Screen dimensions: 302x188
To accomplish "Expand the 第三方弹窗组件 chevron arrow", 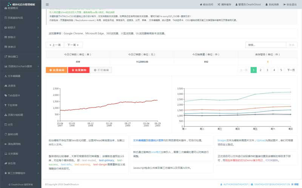I will 38,173.
